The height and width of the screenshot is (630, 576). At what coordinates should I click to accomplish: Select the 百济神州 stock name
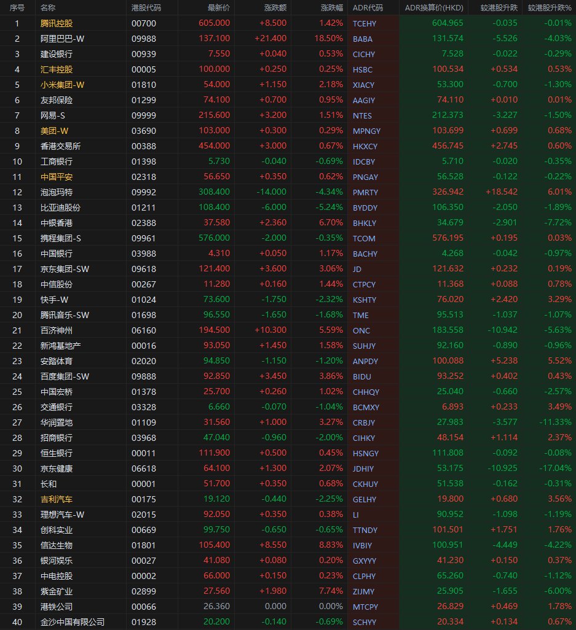tap(57, 330)
